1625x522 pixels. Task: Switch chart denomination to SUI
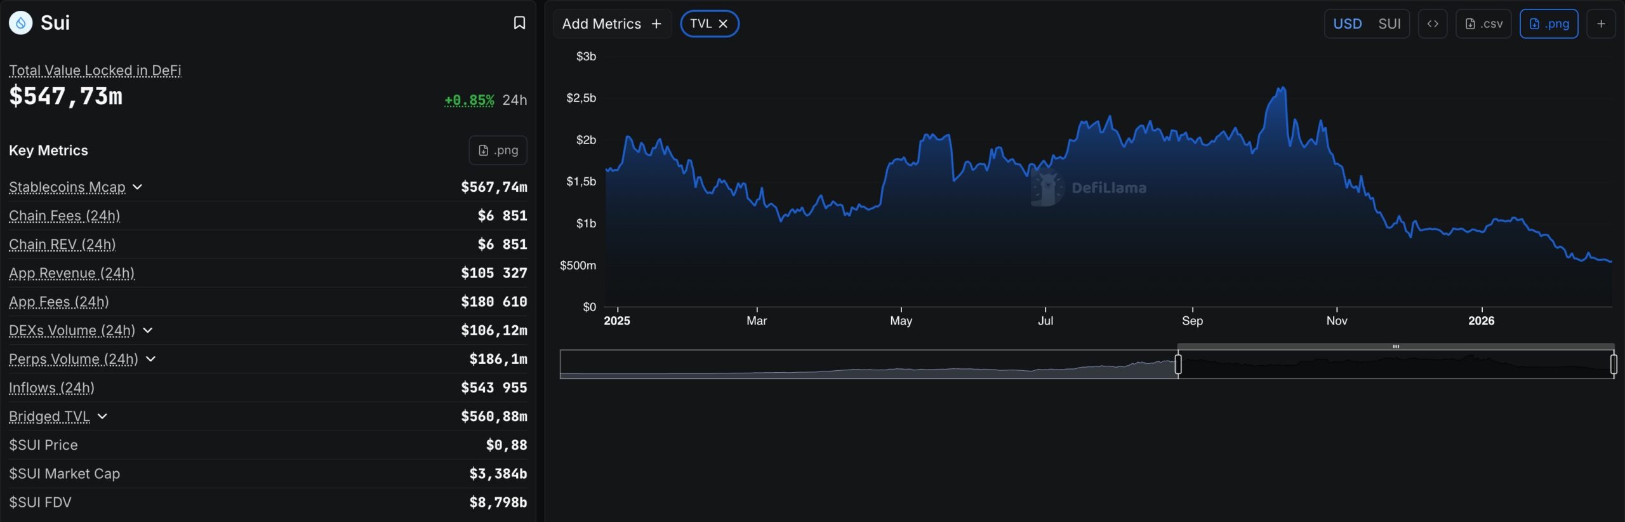[x=1390, y=24]
